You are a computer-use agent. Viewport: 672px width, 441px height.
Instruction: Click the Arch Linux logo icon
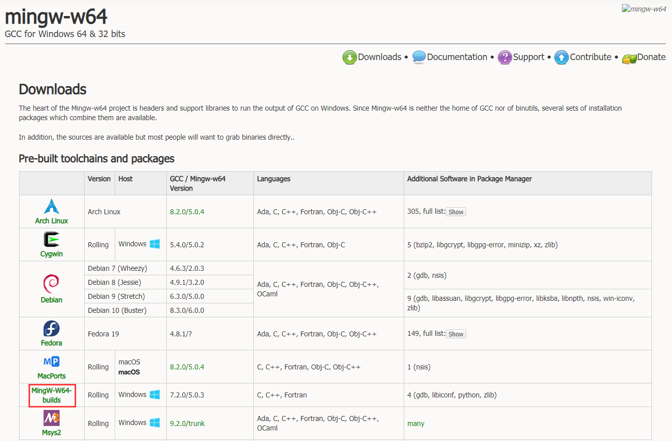[52, 206]
